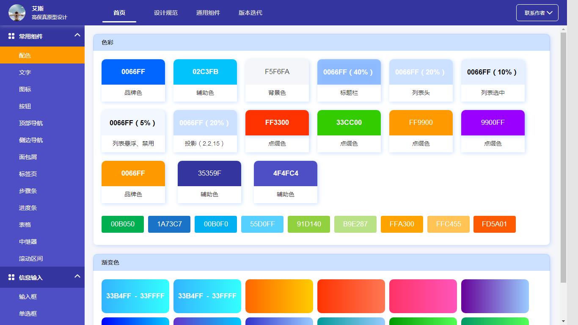Pick the 55D0FF color chip
This screenshot has width=578, height=325.
coord(262,224)
